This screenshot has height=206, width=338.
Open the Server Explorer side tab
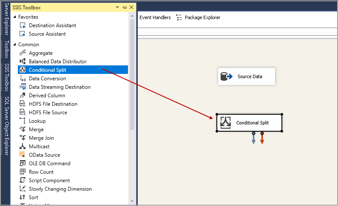[x=7, y=19]
